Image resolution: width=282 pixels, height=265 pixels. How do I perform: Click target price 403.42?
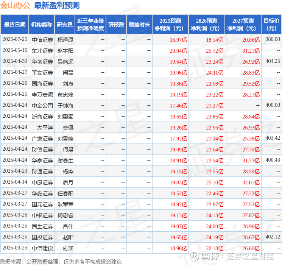pos(273,138)
